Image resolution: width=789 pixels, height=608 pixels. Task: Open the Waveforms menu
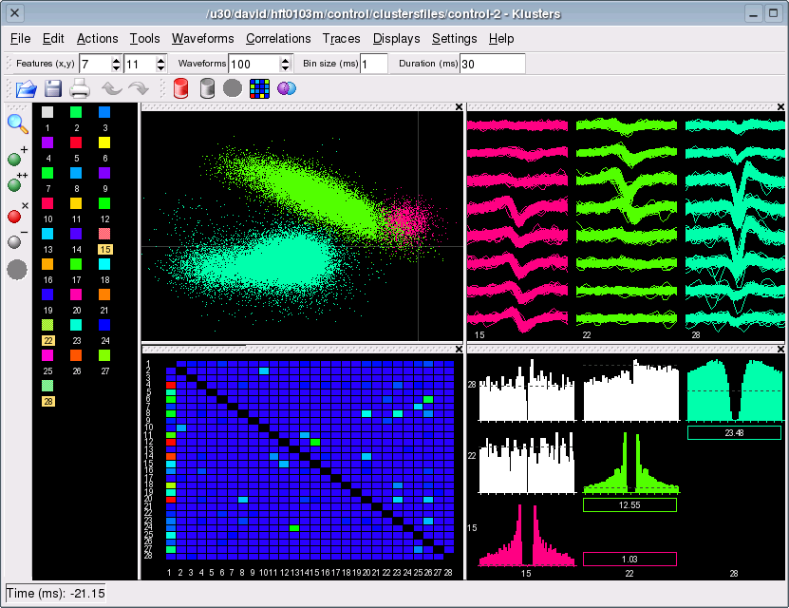pos(203,39)
